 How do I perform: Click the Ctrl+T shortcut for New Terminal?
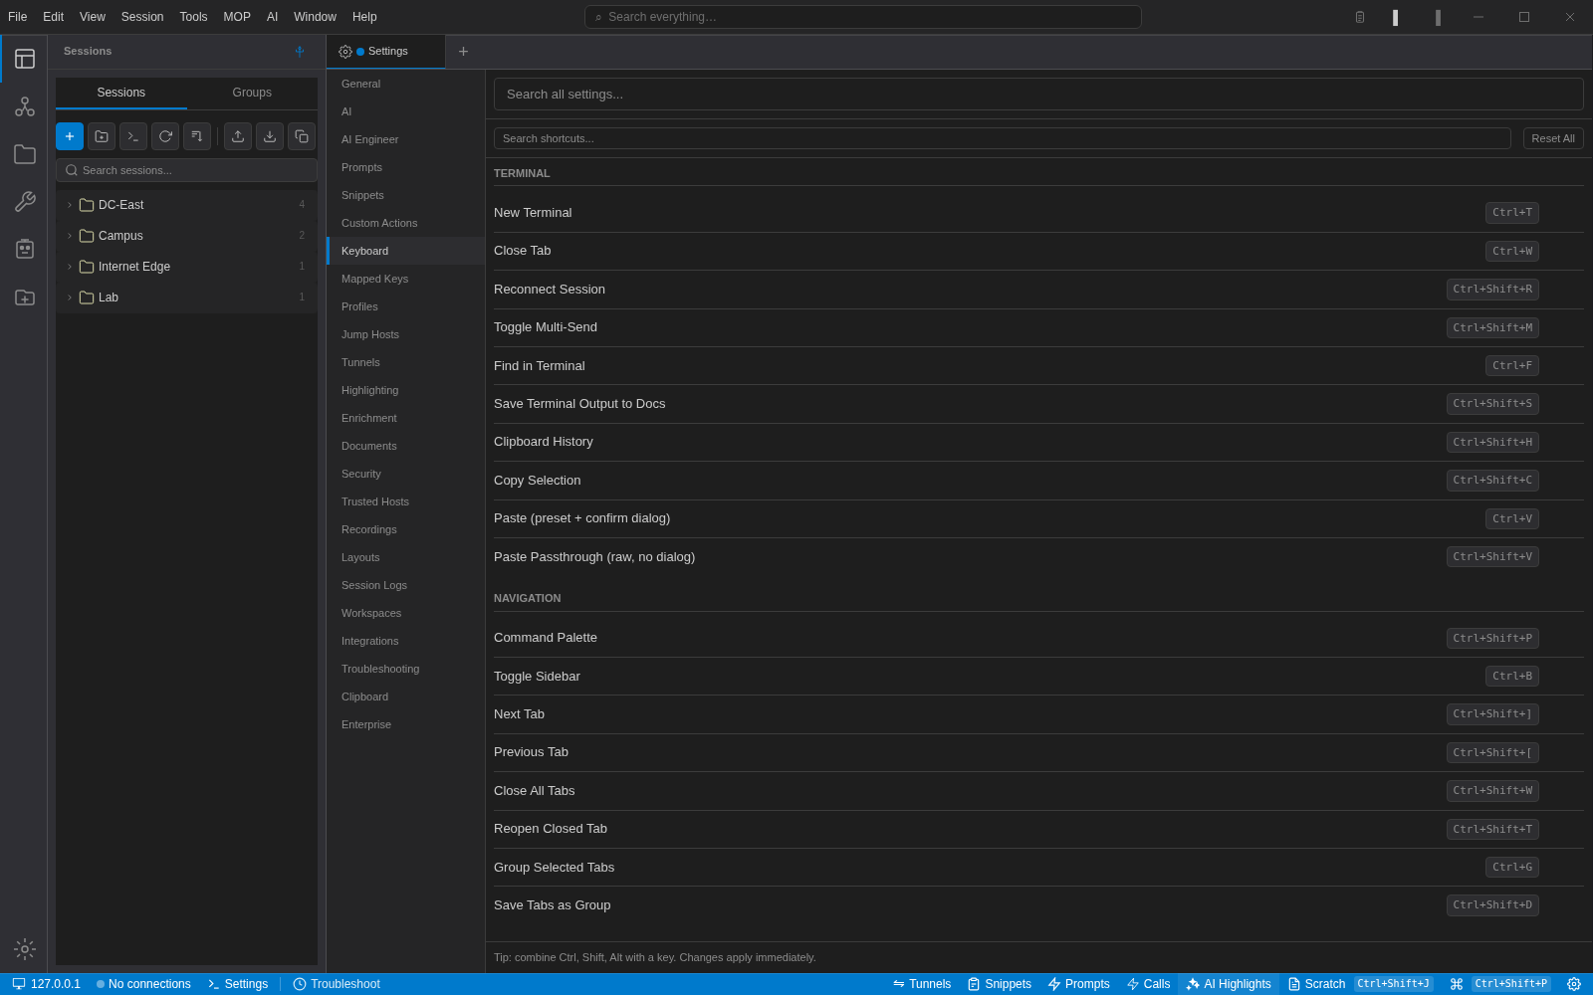(1512, 213)
